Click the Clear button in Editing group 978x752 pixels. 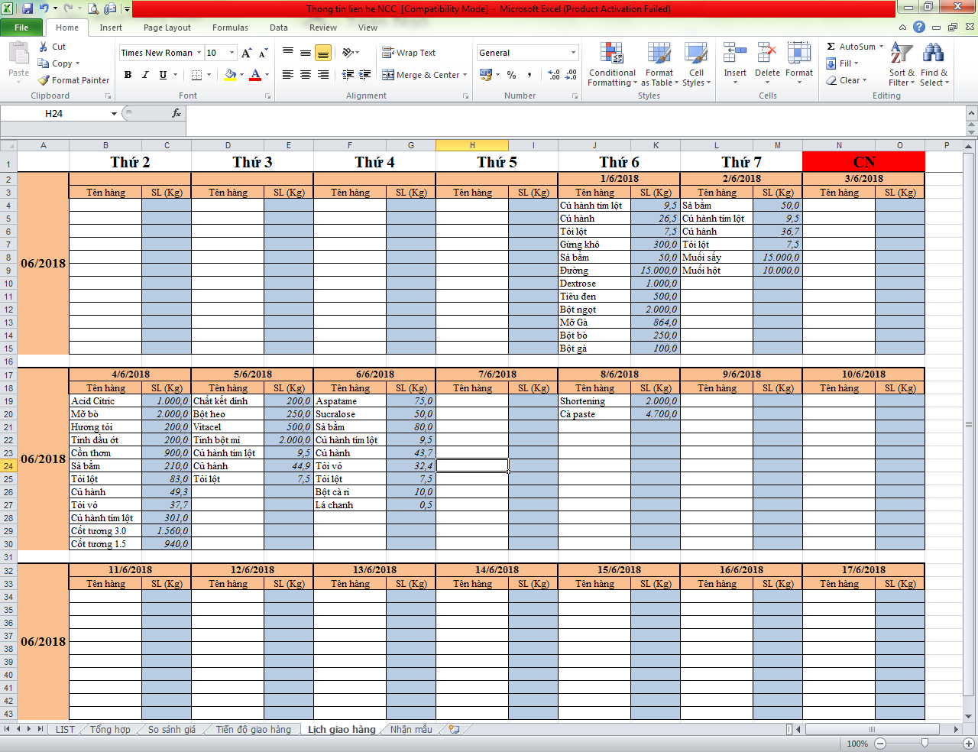click(847, 80)
